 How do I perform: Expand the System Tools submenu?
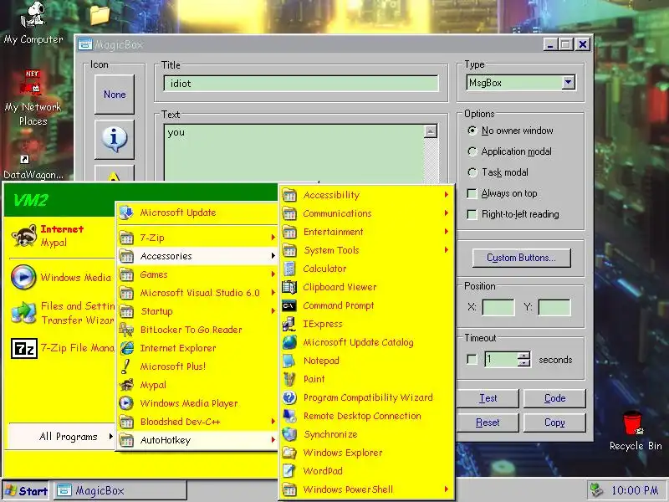point(367,249)
